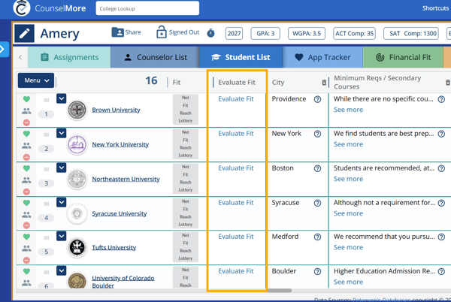Viewport: 451px width, 302px height.
Task: Click the people icon for Syracuse University
Action: [x=26, y=215]
